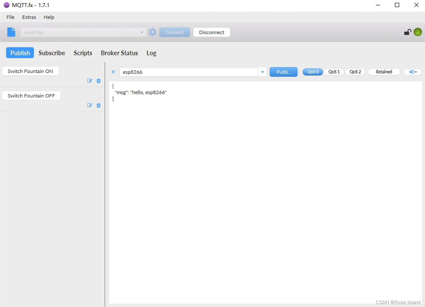Run Switch Fountain ON script
The image size is (425, 307).
coord(30,71)
